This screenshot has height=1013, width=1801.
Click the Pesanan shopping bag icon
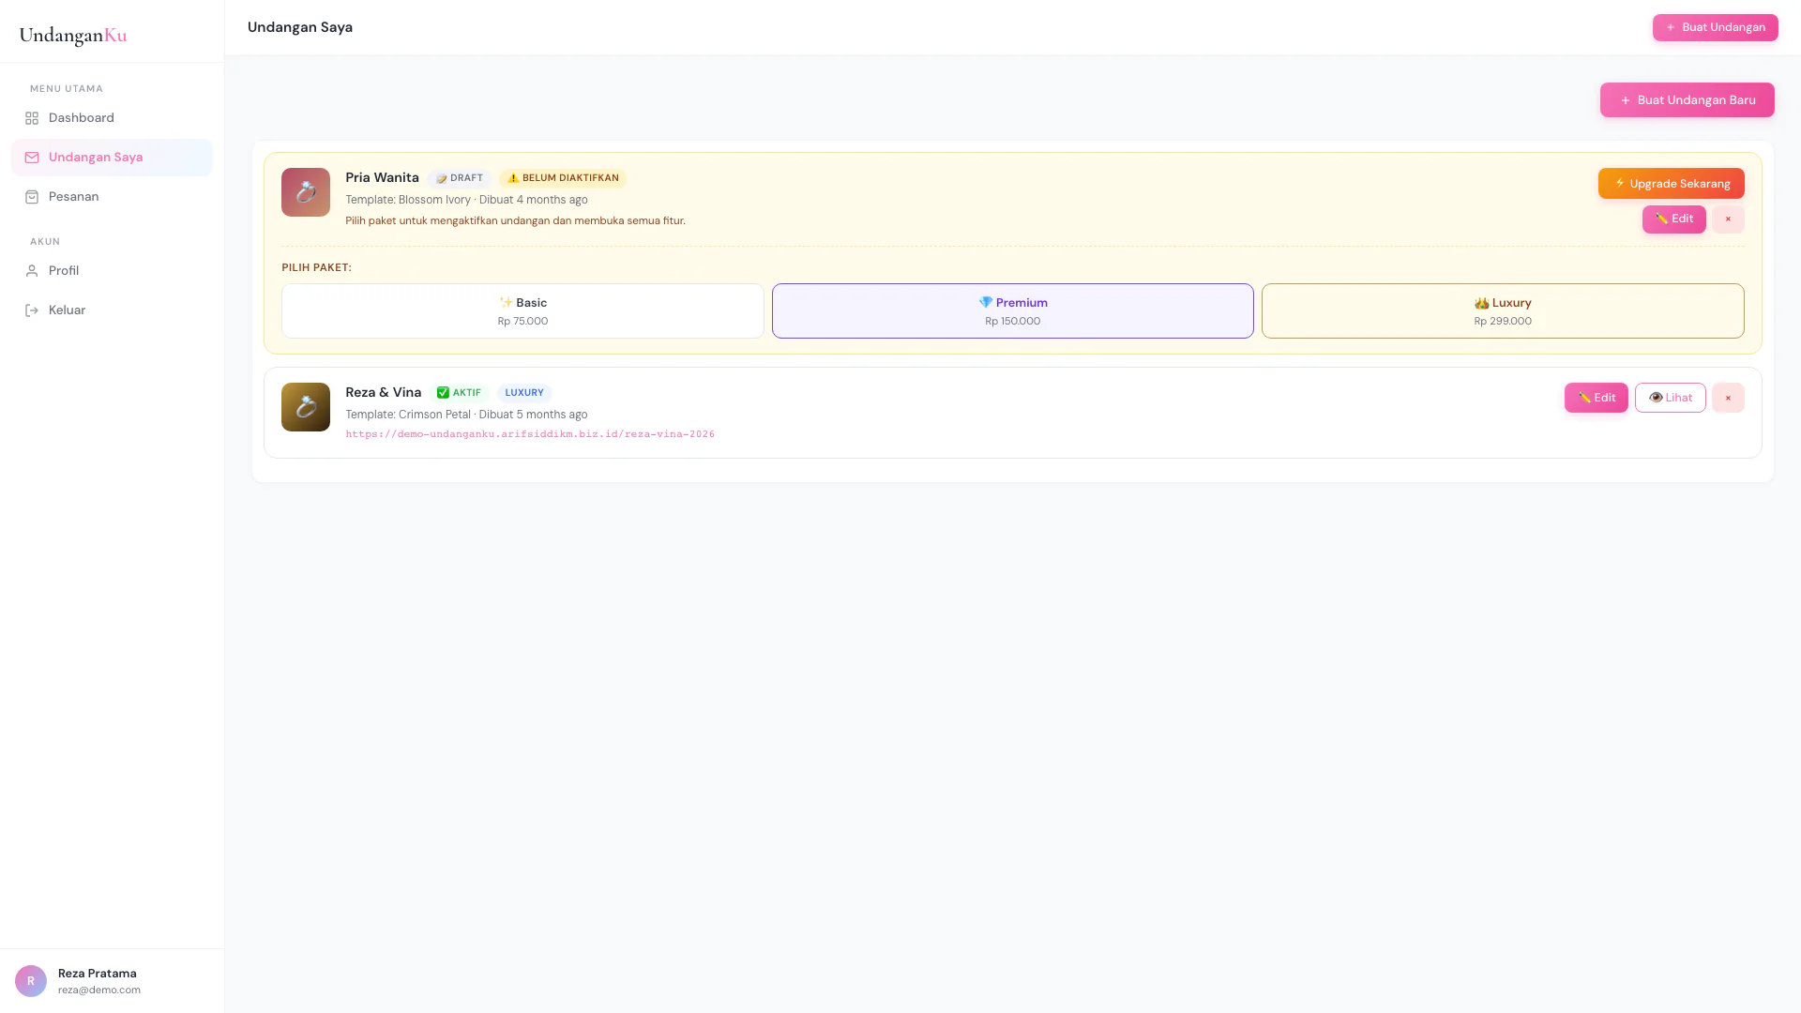[x=32, y=197]
